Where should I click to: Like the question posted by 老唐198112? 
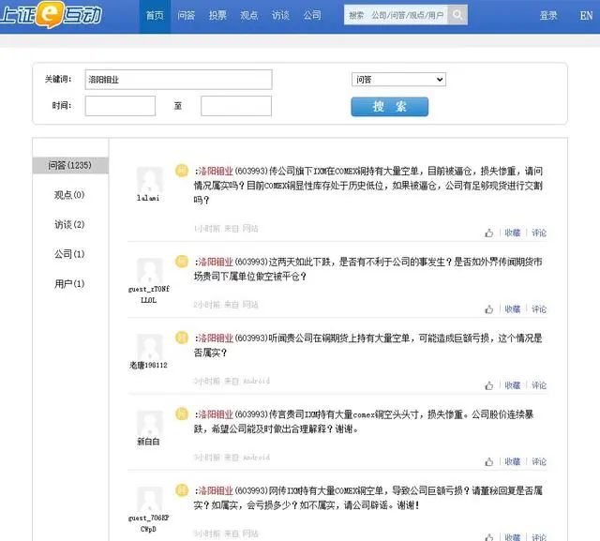[x=488, y=385]
